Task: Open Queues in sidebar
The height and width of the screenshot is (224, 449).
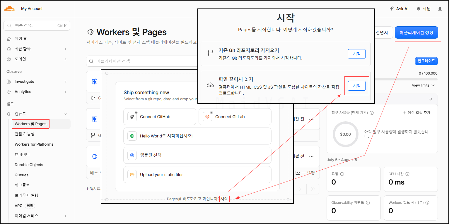Action: pyautogui.click(x=21, y=175)
